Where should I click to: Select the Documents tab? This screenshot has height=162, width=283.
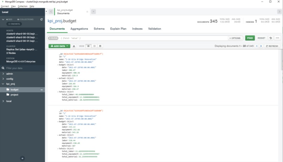coord(57,29)
